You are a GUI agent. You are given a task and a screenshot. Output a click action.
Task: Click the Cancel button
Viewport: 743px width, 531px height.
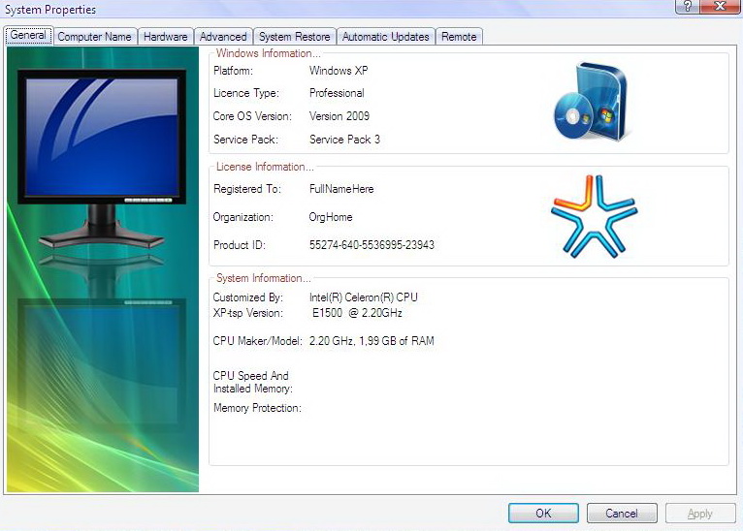622,513
